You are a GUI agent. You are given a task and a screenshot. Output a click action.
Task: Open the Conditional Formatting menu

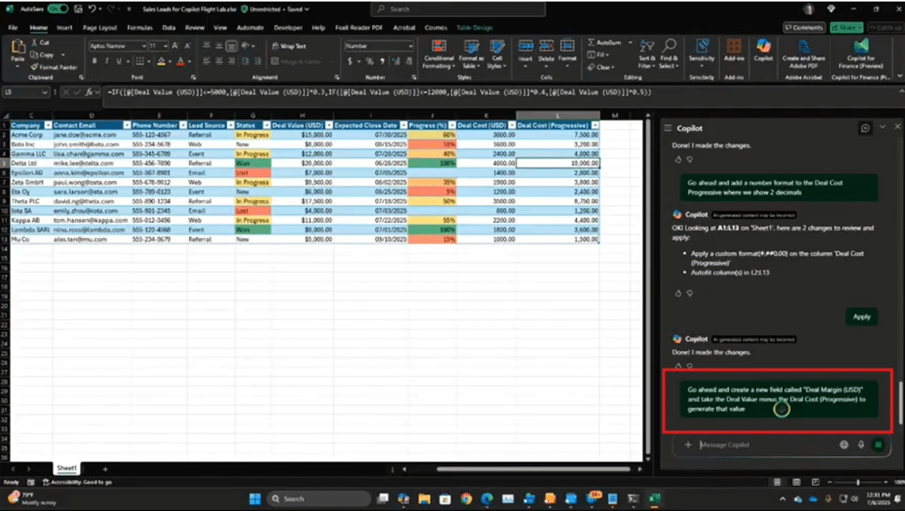[x=439, y=51]
